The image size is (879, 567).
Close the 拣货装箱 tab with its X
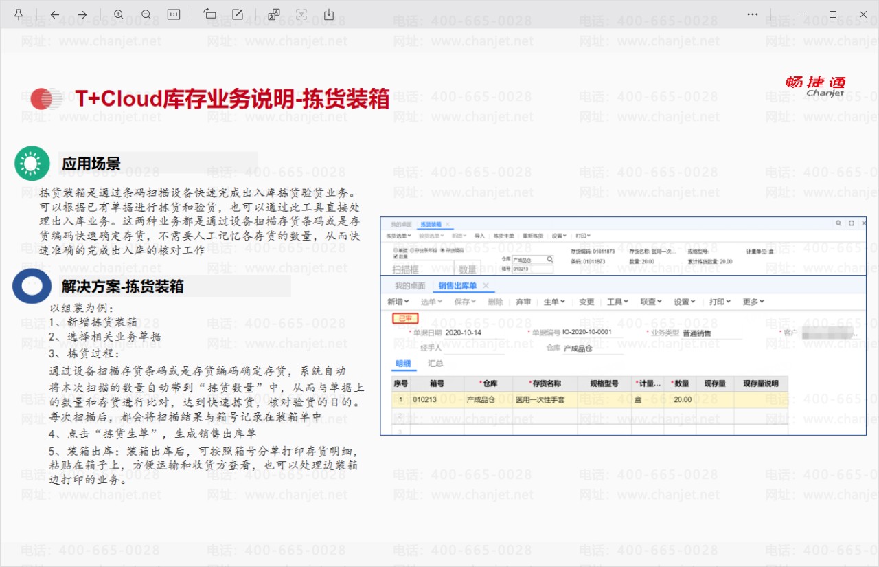[x=448, y=225]
